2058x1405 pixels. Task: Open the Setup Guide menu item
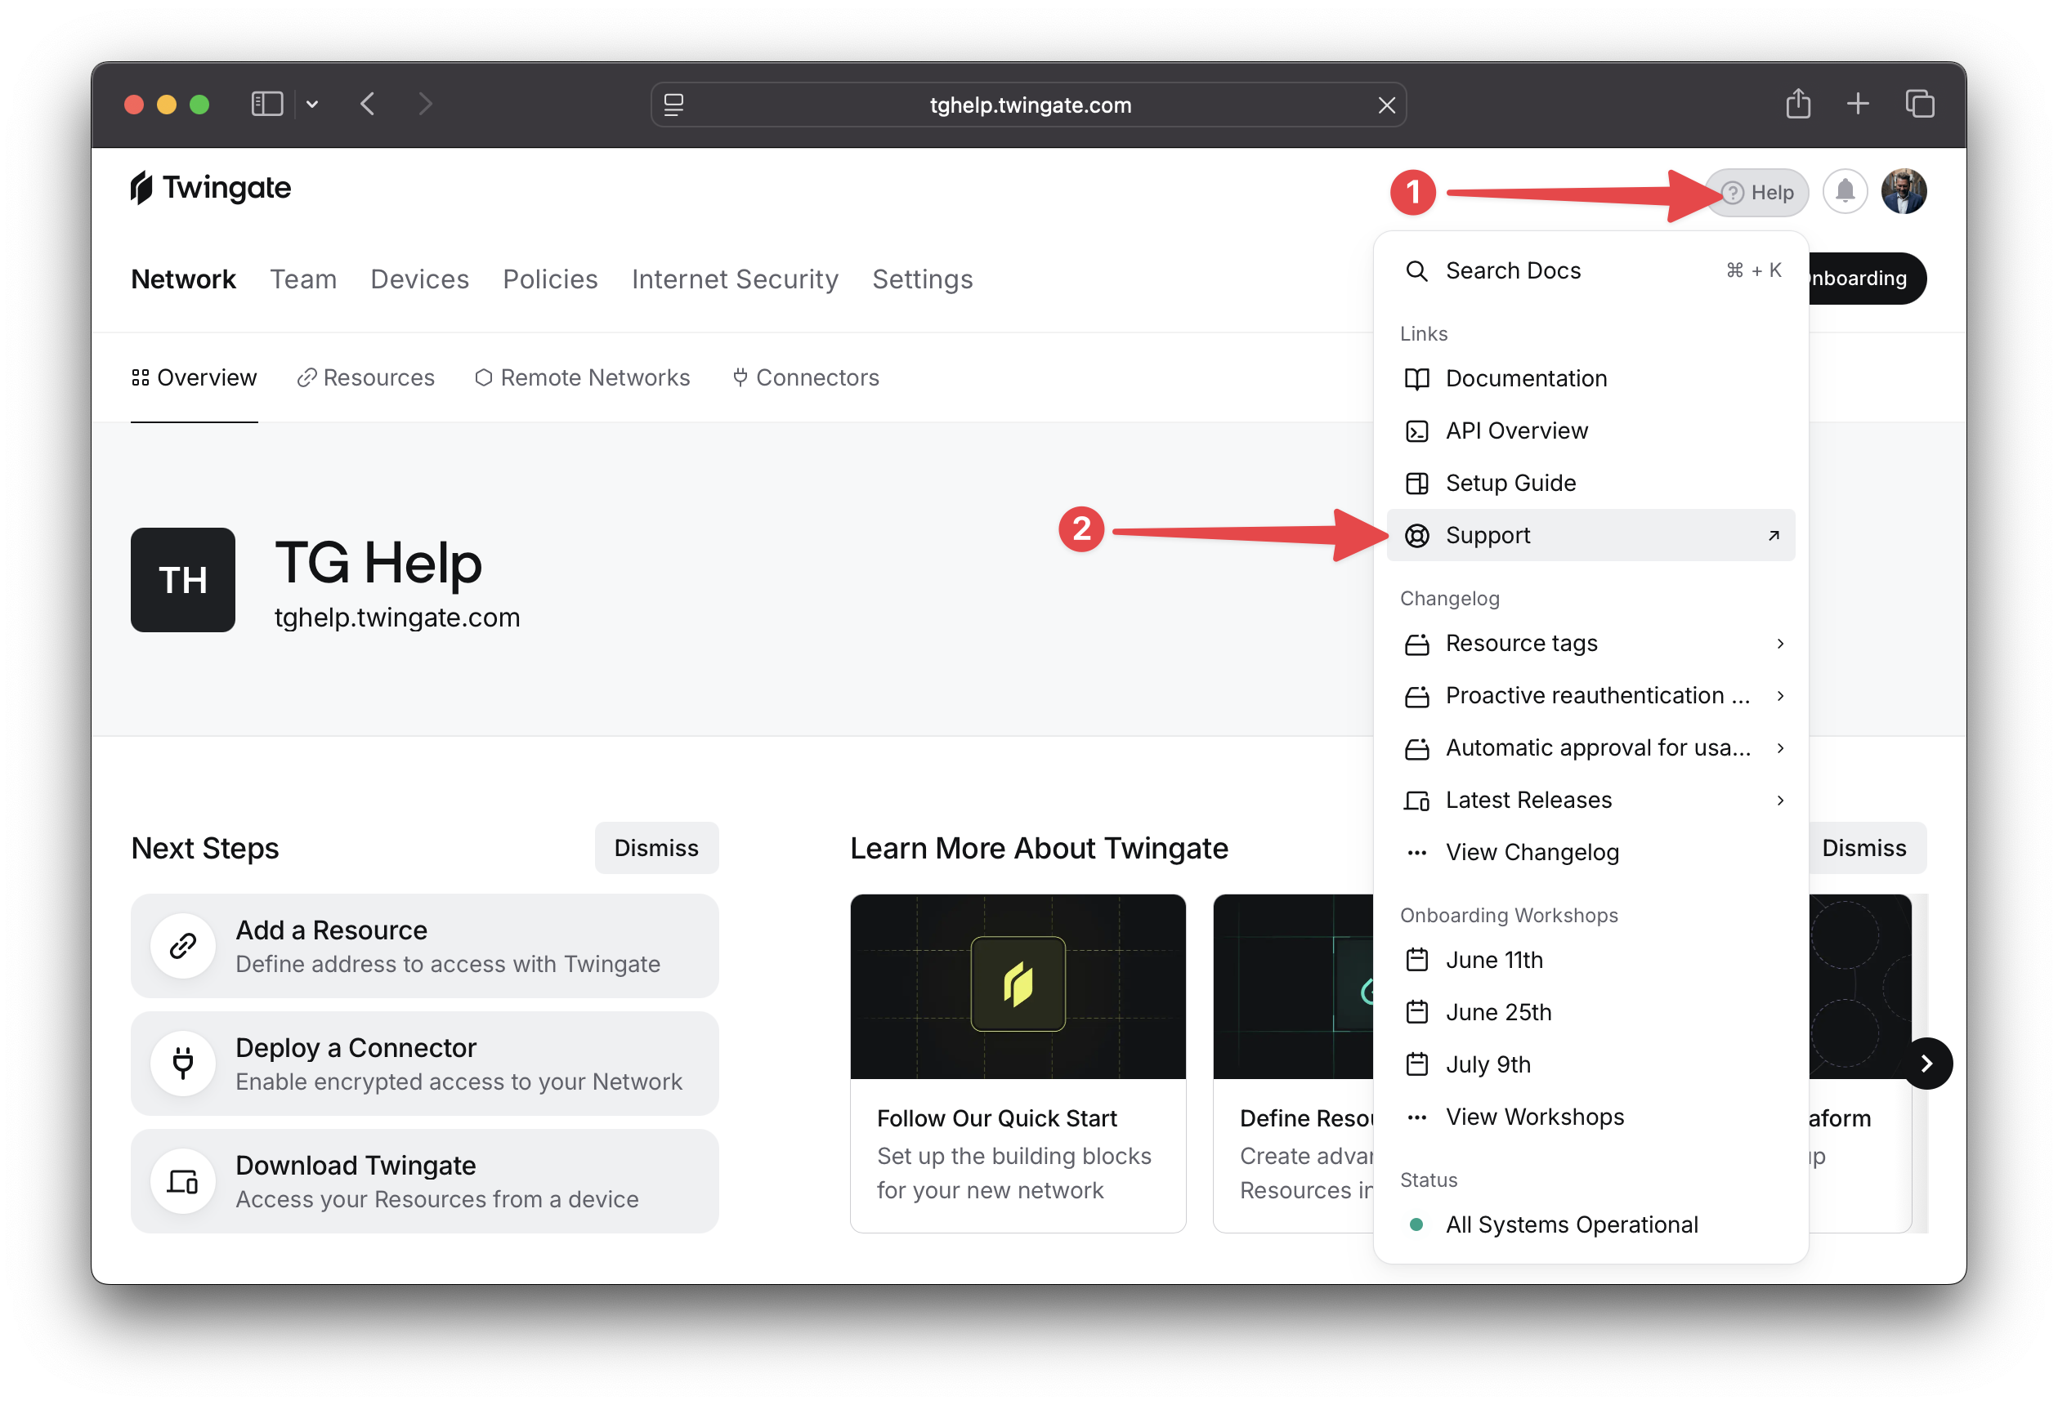tap(1591, 484)
